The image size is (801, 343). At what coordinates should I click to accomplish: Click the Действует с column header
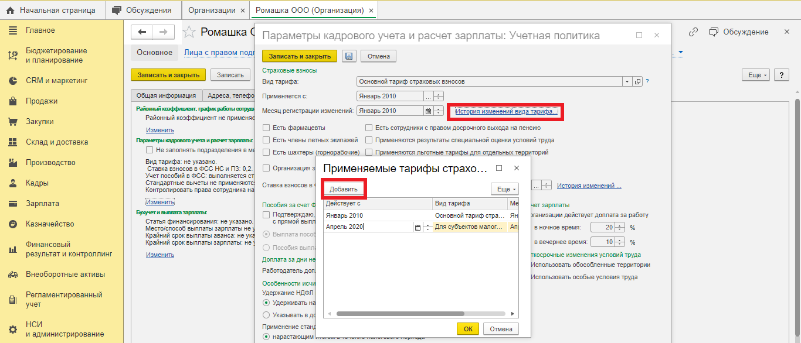pos(378,204)
